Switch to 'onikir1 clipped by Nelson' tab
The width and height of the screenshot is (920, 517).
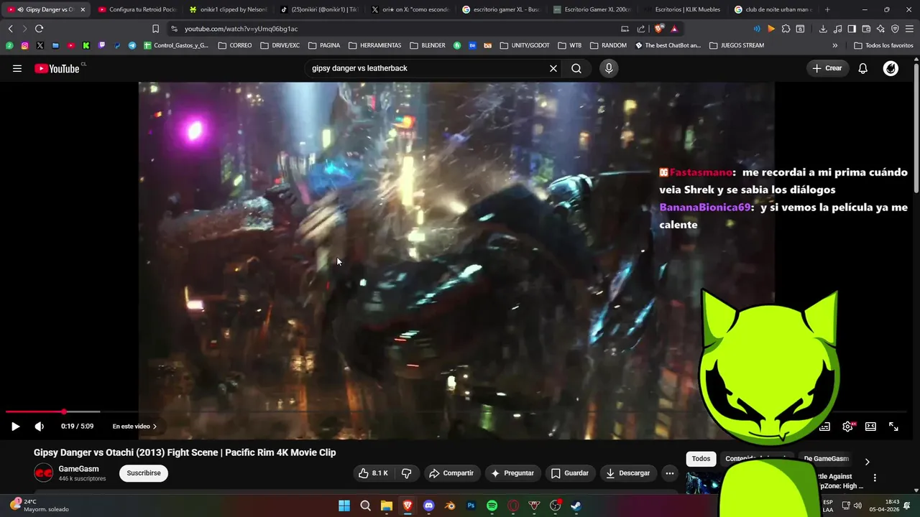point(228,9)
